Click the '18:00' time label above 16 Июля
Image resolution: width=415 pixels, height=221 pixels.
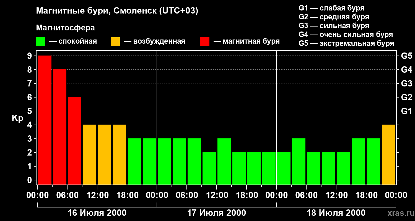tap(127, 195)
